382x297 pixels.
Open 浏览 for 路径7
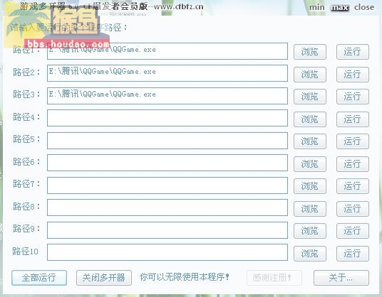(309, 186)
